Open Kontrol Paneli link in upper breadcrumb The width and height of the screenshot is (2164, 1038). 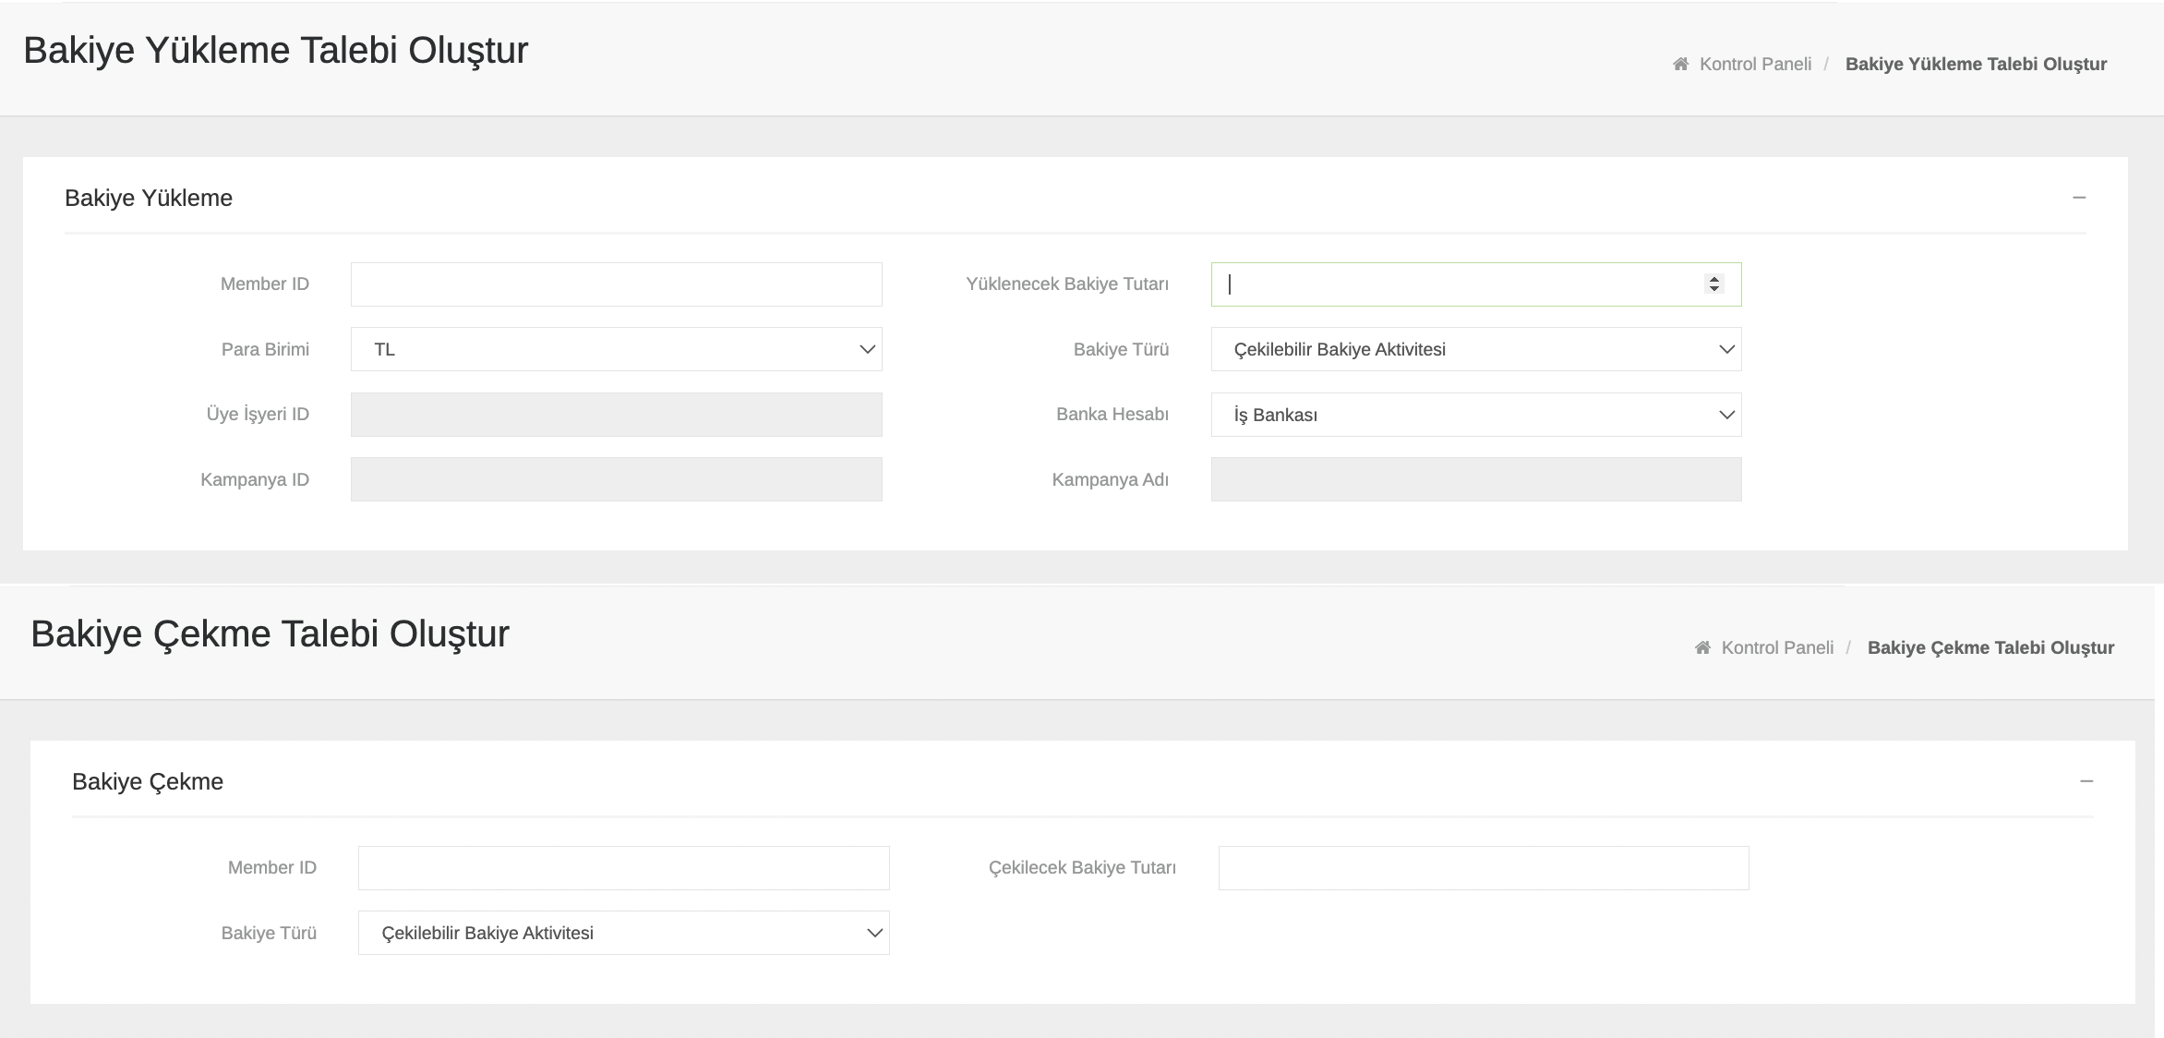coord(1755,64)
